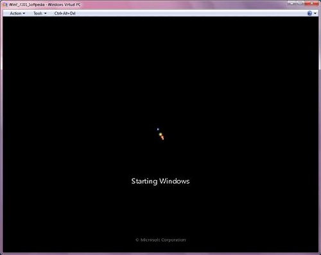Click the Microsoft Corporation copyright text

pyautogui.click(x=160, y=240)
